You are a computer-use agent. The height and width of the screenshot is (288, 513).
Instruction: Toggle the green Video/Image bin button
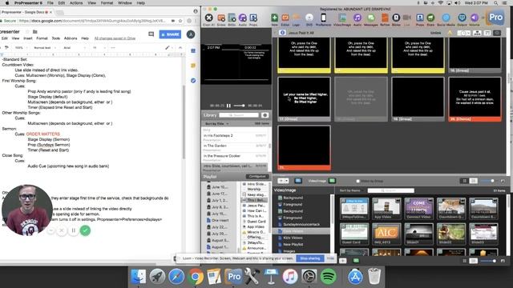(x=332, y=181)
